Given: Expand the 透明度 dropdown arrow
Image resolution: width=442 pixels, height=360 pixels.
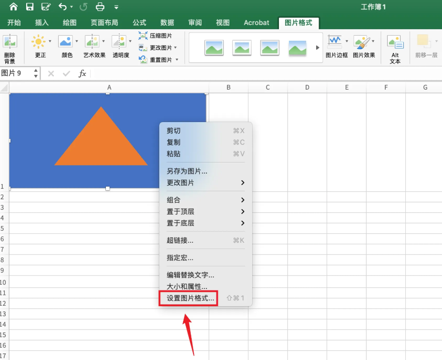Looking at the screenshot, I should 130,41.
